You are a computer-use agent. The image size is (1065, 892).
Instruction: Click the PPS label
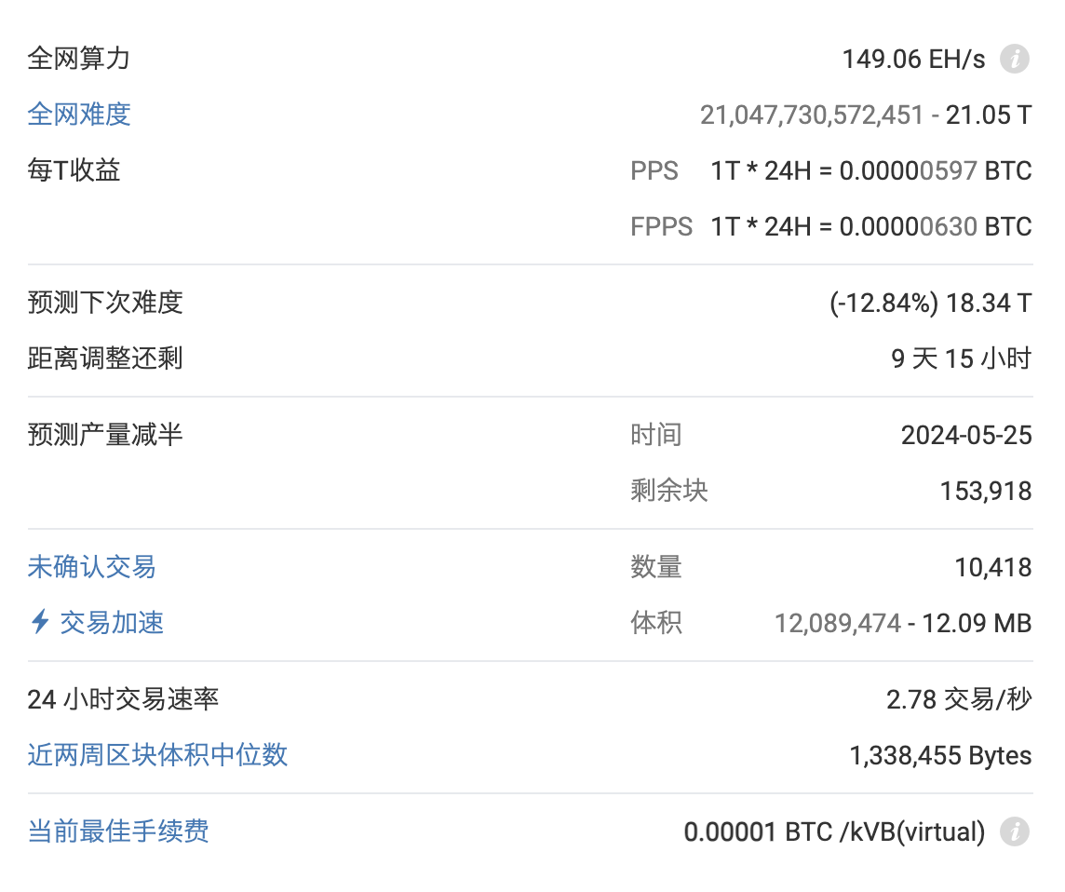pyautogui.click(x=654, y=170)
